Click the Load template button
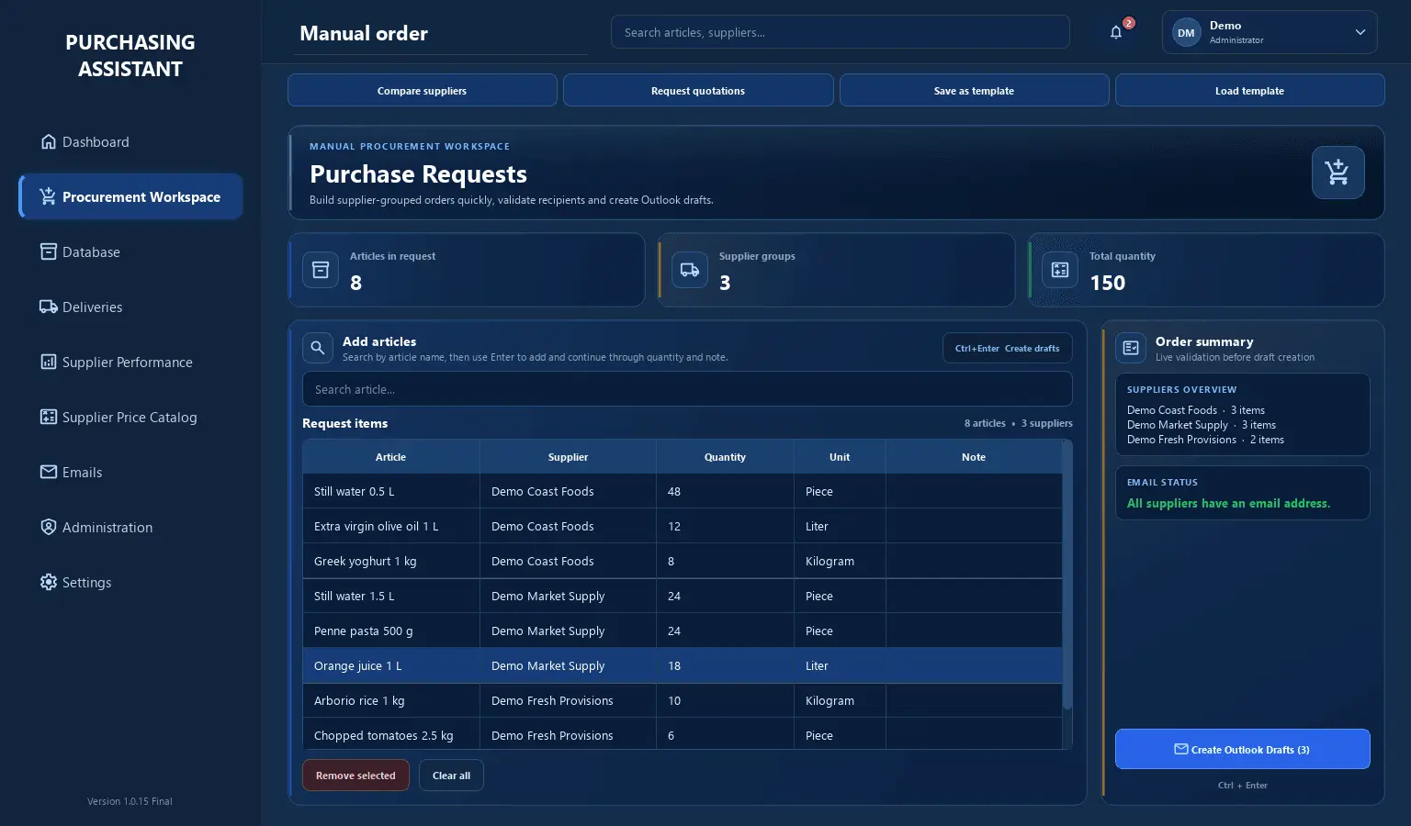The width and height of the screenshot is (1411, 826). point(1249,91)
